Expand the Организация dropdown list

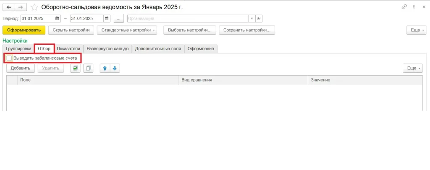(252, 18)
